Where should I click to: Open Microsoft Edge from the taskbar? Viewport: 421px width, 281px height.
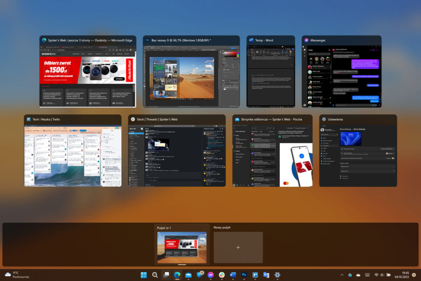point(177,275)
